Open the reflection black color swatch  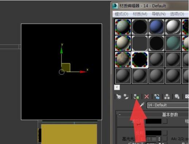tap(153, 133)
